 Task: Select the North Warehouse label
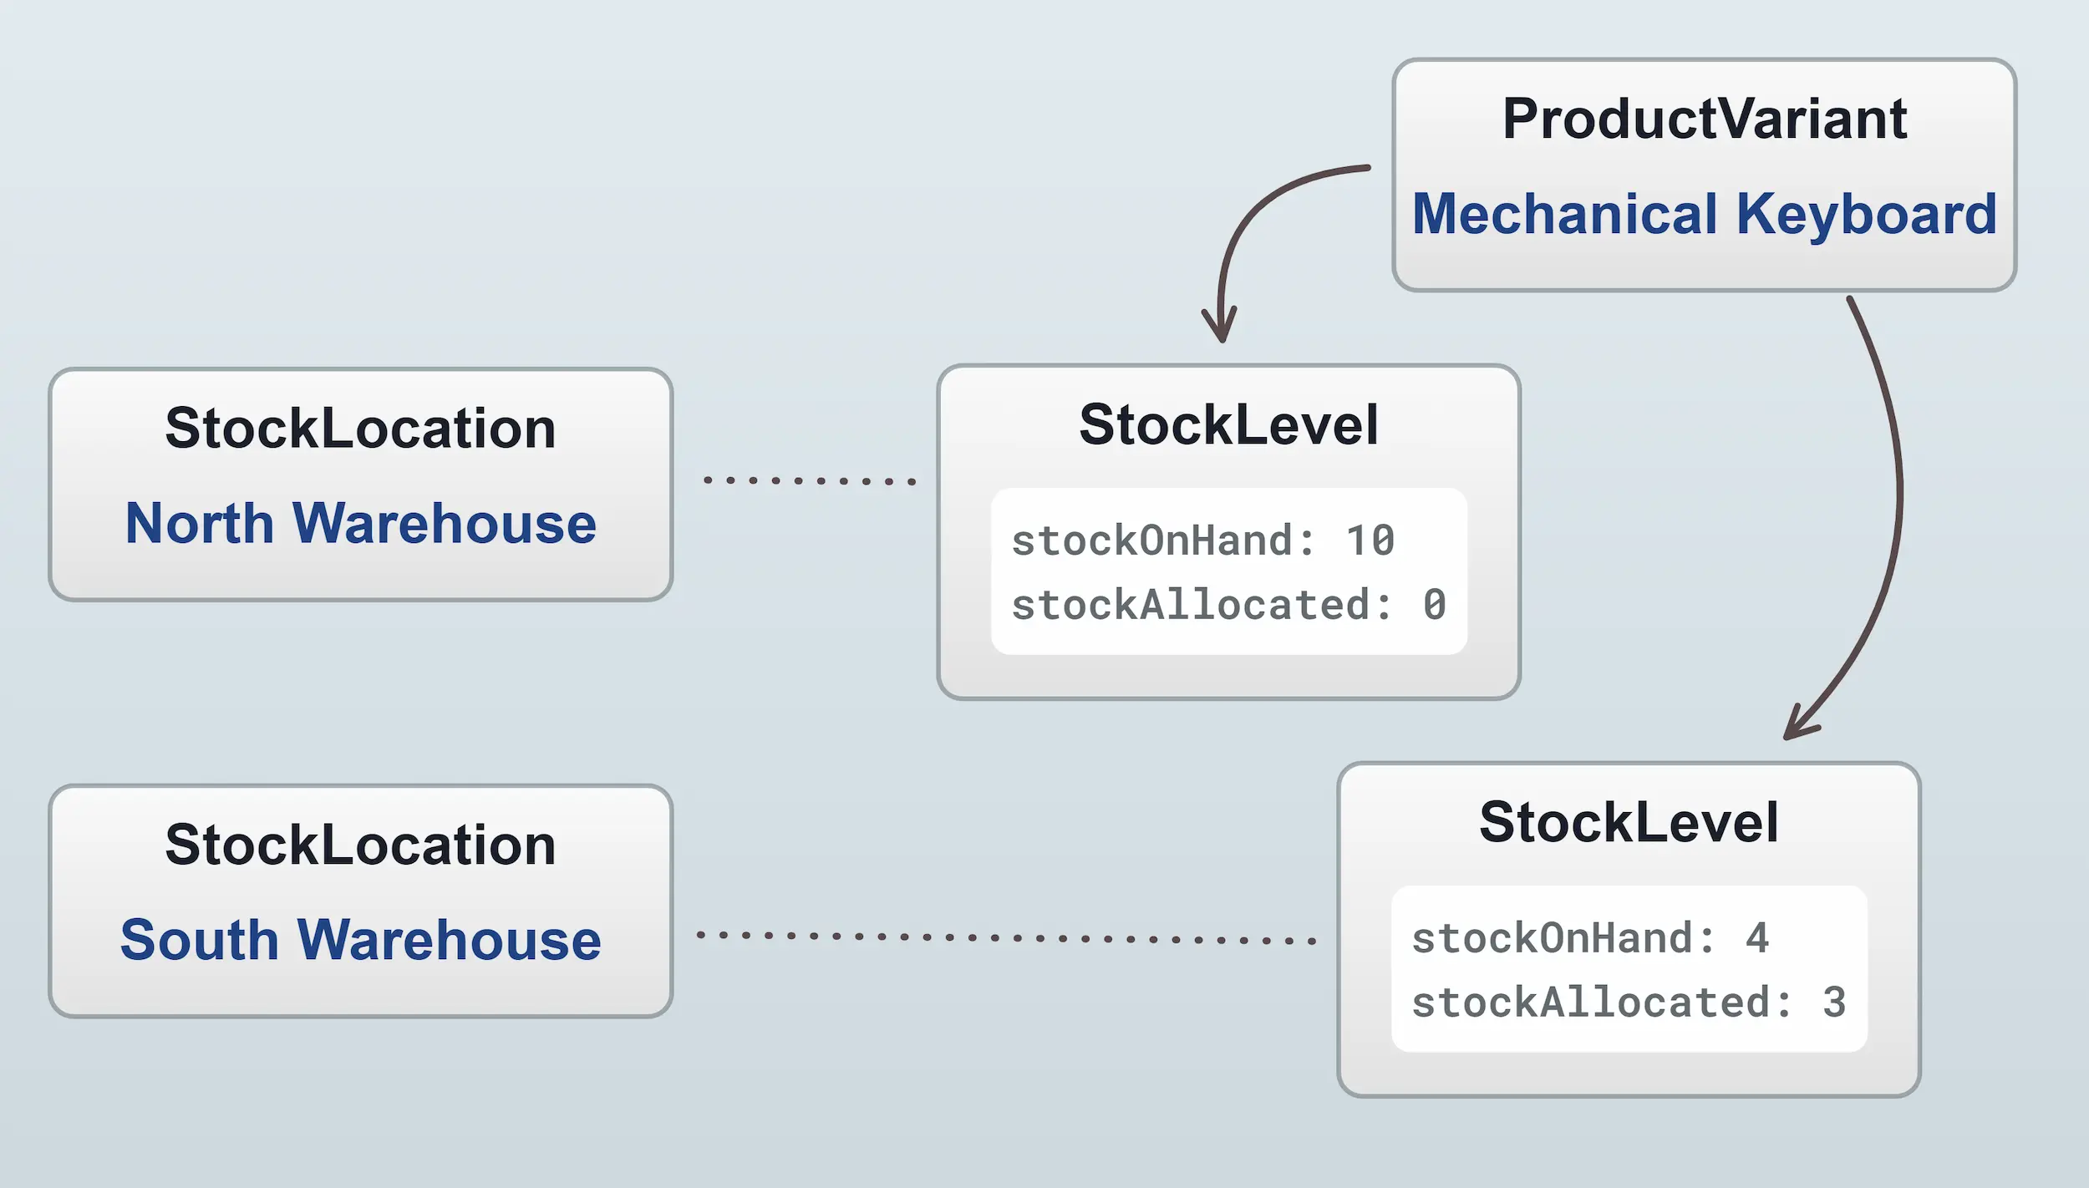pyautogui.click(x=360, y=523)
